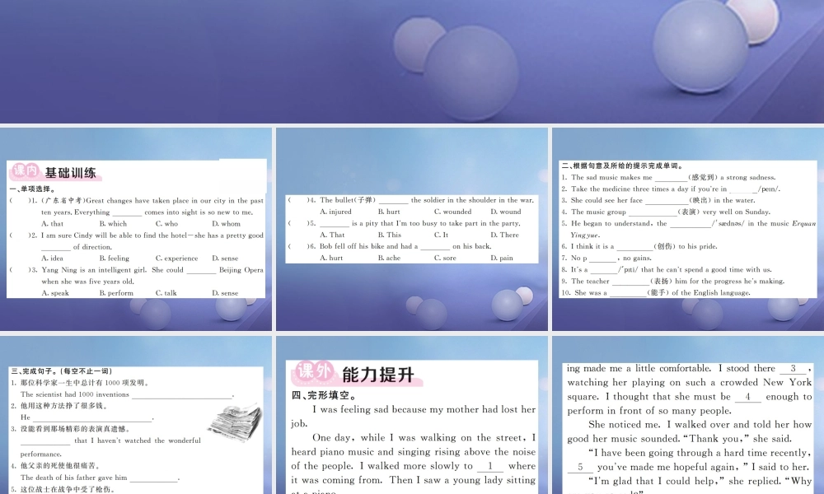Click the 一、单项选择 section label
Image resolution: width=824 pixels, height=494 pixels.
coord(33,189)
